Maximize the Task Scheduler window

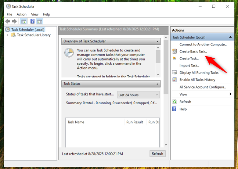(x=213, y=6)
